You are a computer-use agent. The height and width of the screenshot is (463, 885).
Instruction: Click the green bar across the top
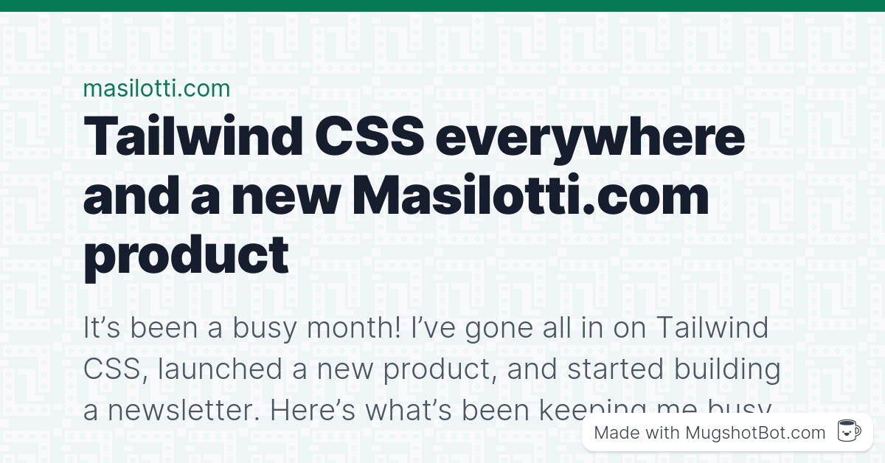[442, 6]
